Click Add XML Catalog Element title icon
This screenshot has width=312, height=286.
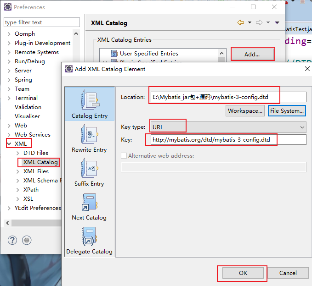coord(69,69)
